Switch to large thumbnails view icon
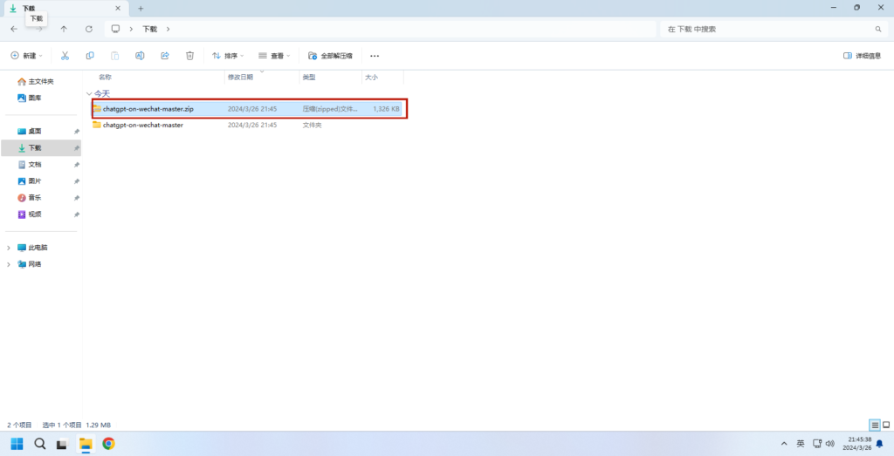Image resolution: width=894 pixels, height=456 pixels. [x=886, y=425]
